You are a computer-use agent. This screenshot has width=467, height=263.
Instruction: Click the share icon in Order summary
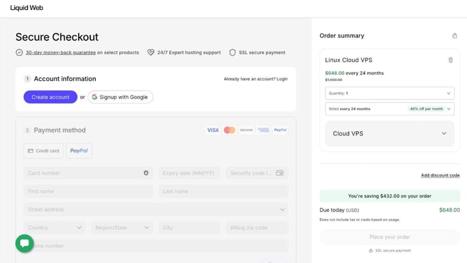pyautogui.click(x=454, y=35)
